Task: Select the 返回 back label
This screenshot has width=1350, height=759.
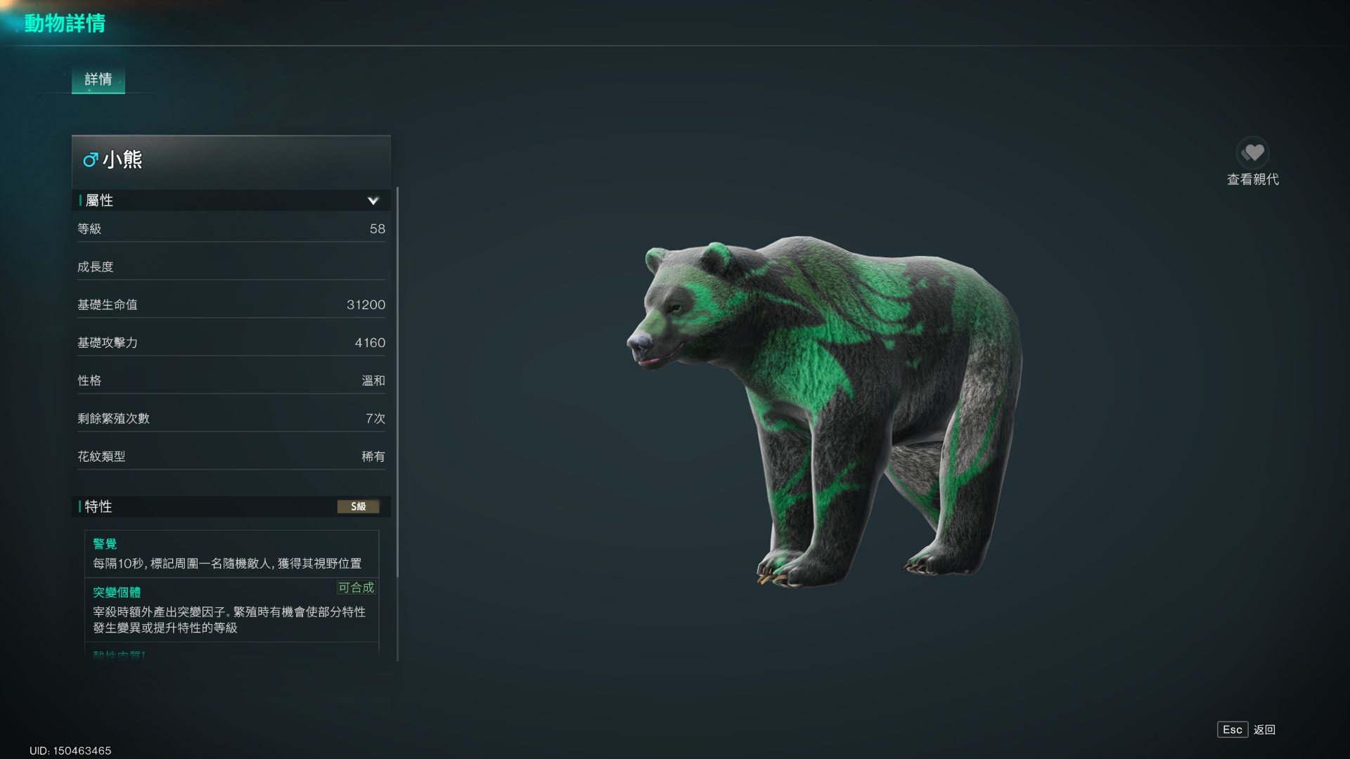Action: click(x=1264, y=729)
